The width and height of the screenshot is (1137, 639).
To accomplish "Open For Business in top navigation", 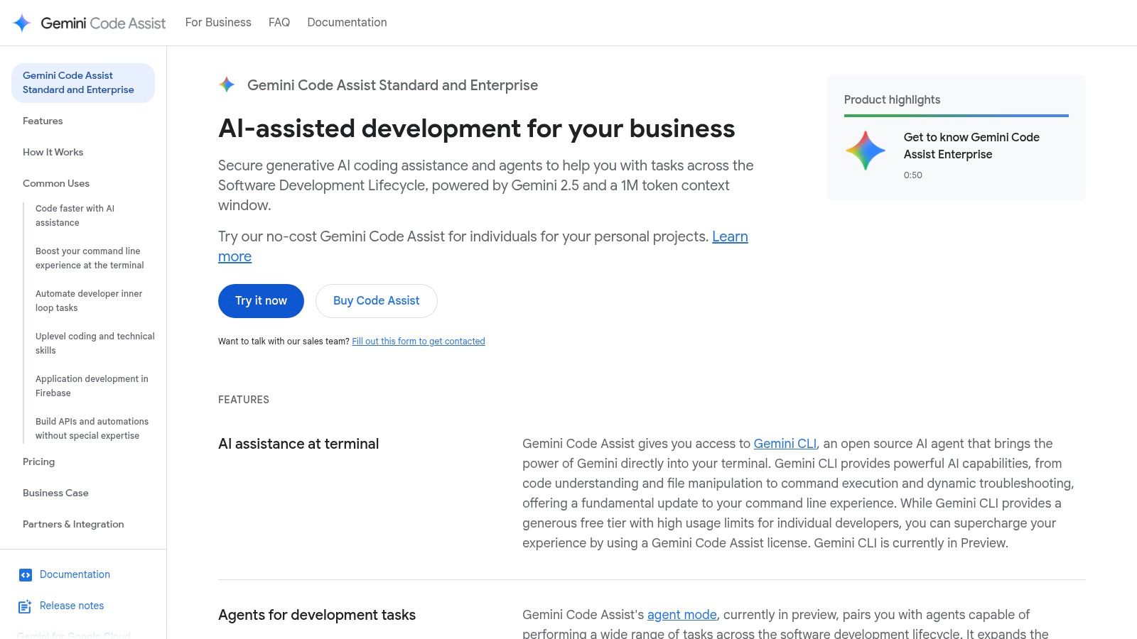I will pyautogui.click(x=218, y=23).
